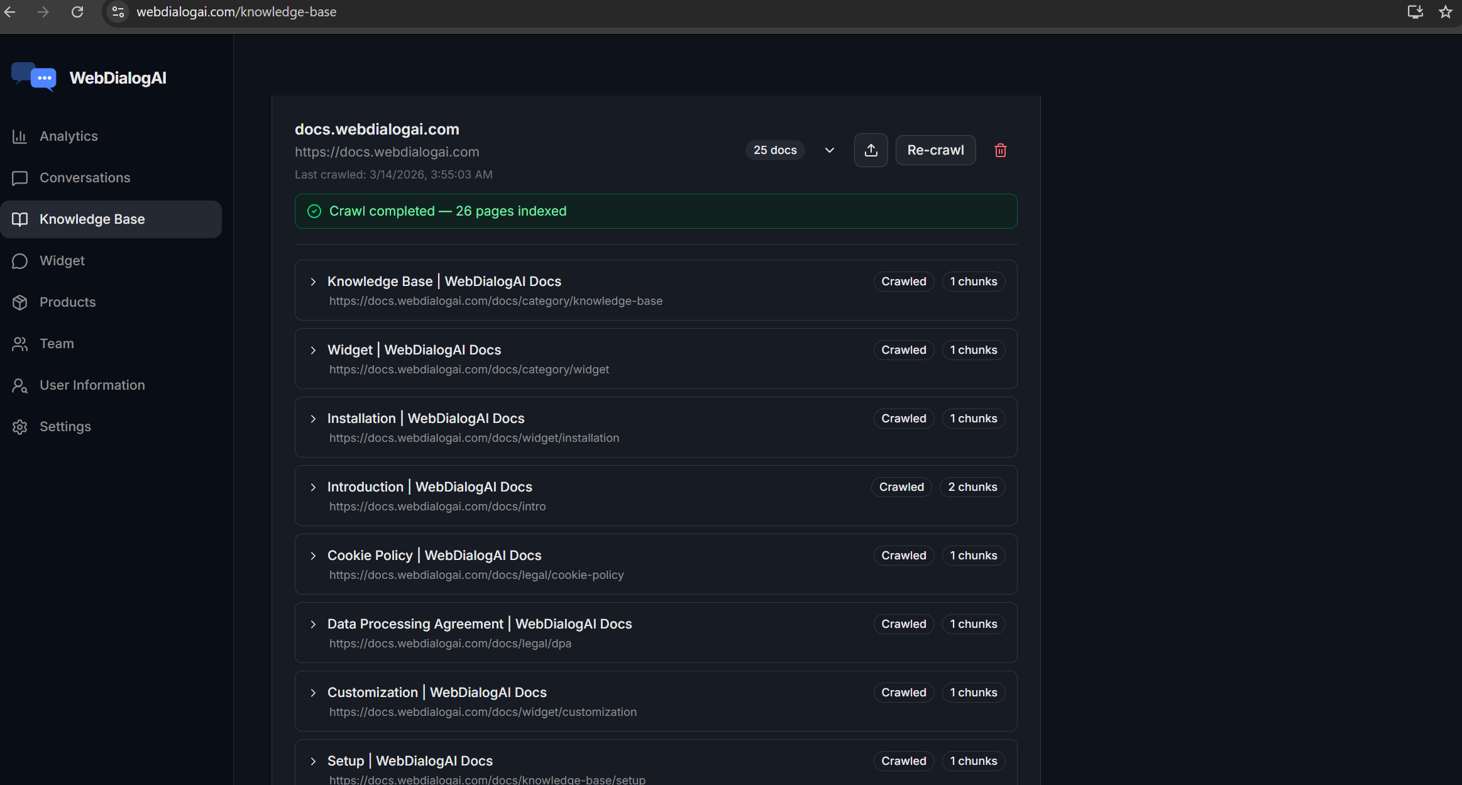Image resolution: width=1462 pixels, height=785 pixels.
Task: Select the Knowledge Base sidebar tab
Action: click(92, 219)
